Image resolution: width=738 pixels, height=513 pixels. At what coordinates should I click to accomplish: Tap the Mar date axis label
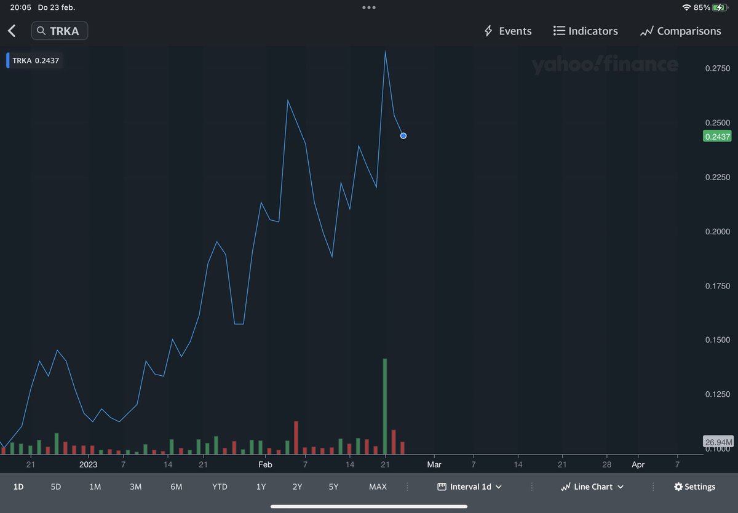(x=434, y=464)
